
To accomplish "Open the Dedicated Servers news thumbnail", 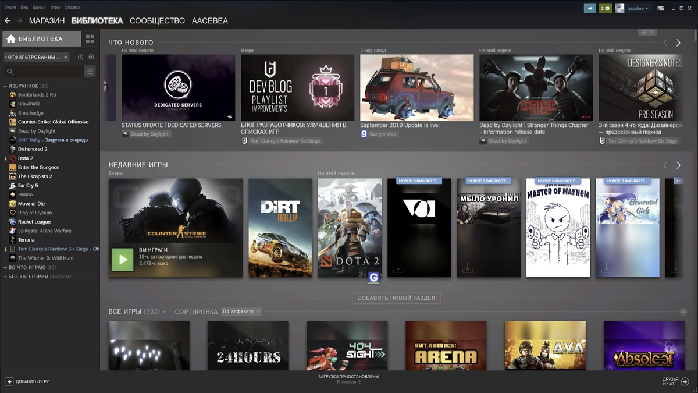I will (179, 87).
